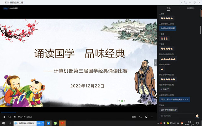Enter fullscreen with the player expand icon
The height and width of the screenshot is (126, 202).
pyautogui.click(x=140, y=117)
